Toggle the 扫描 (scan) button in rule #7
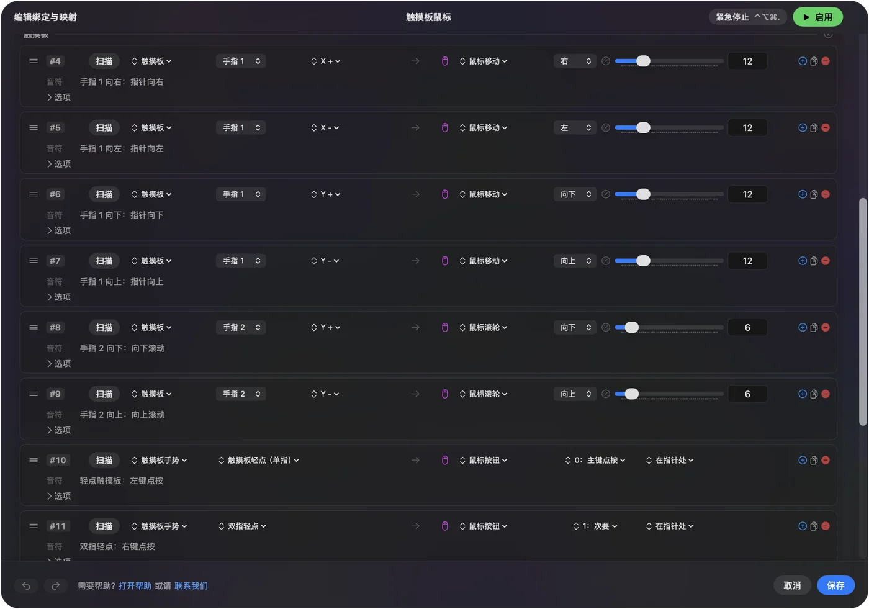Screen dimensions: 869x609 pyautogui.click(x=104, y=261)
